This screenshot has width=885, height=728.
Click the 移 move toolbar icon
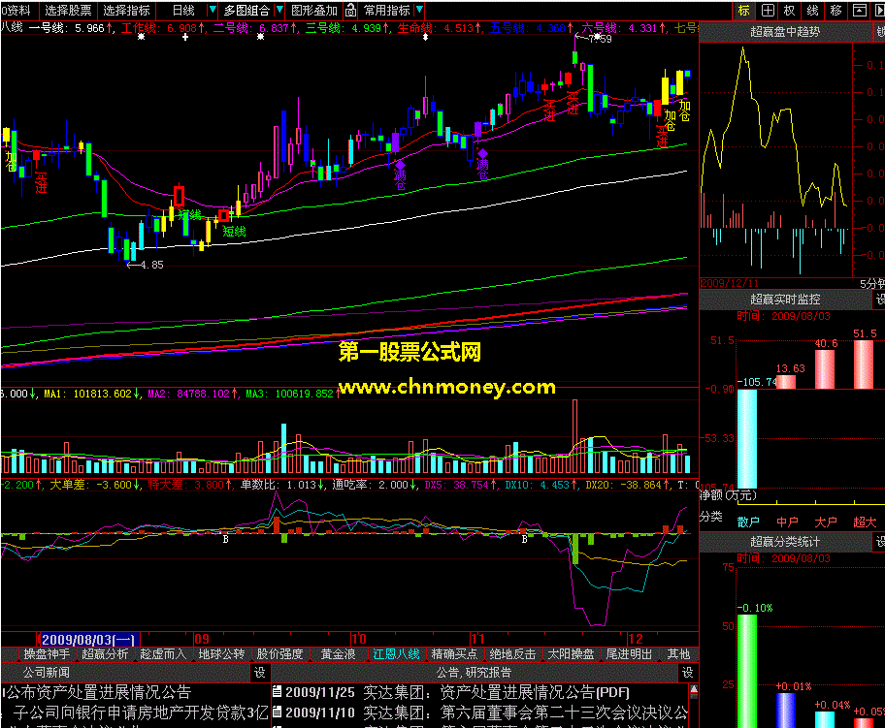[836, 10]
